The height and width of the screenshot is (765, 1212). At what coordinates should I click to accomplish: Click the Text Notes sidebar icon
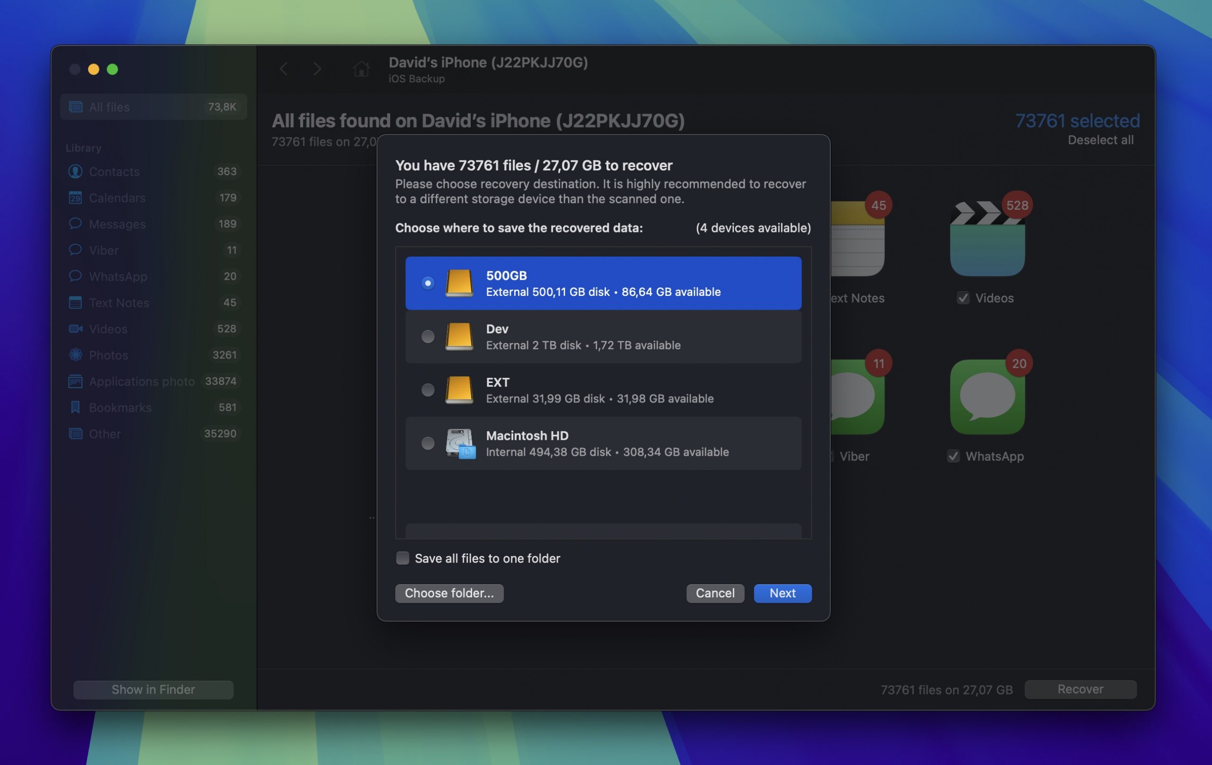click(75, 302)
